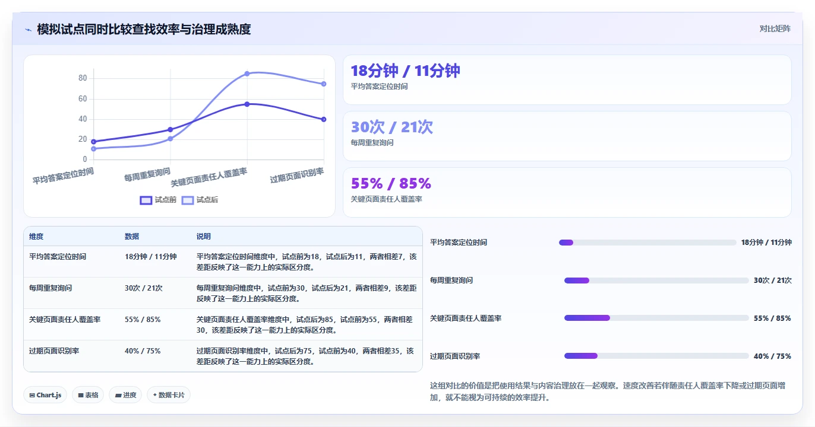Toggle the 试点前 legend series
Screen dimensions: 815x427
coord(158,200)
